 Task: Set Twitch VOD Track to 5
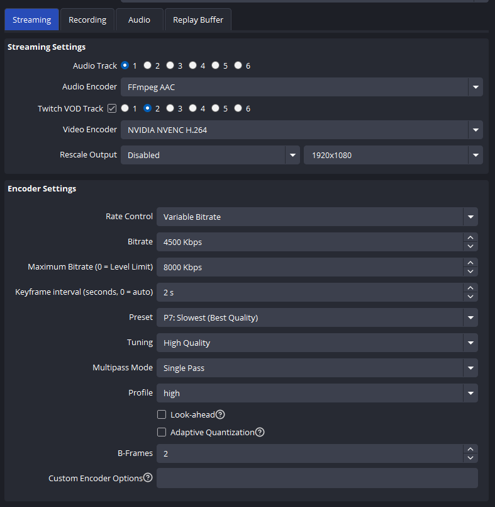pos(215,108)
